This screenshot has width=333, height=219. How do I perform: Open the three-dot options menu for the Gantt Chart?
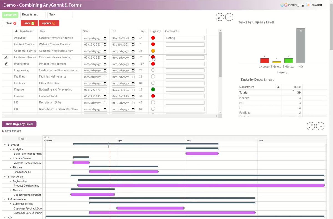coord(320,126)
